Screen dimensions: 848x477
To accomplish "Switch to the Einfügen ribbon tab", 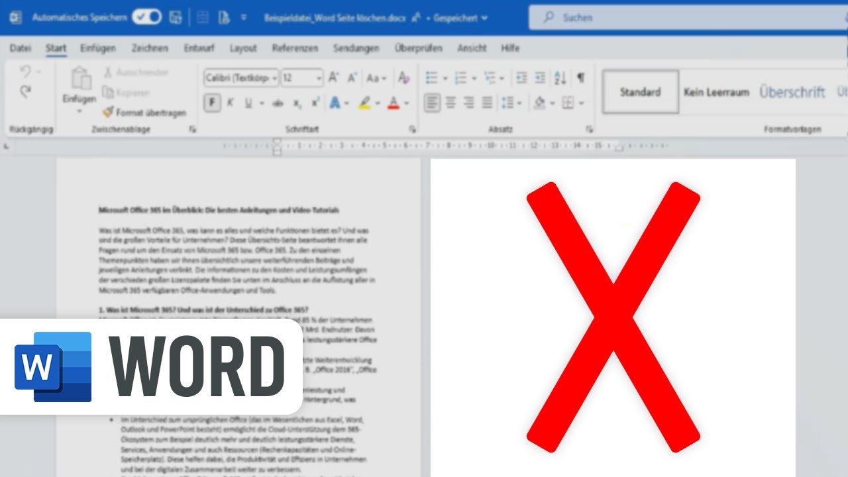I will click(x=98, y=48).
